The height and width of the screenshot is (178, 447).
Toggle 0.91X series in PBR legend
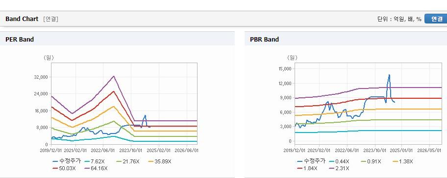pyautogui.click(x=371, y=161)
